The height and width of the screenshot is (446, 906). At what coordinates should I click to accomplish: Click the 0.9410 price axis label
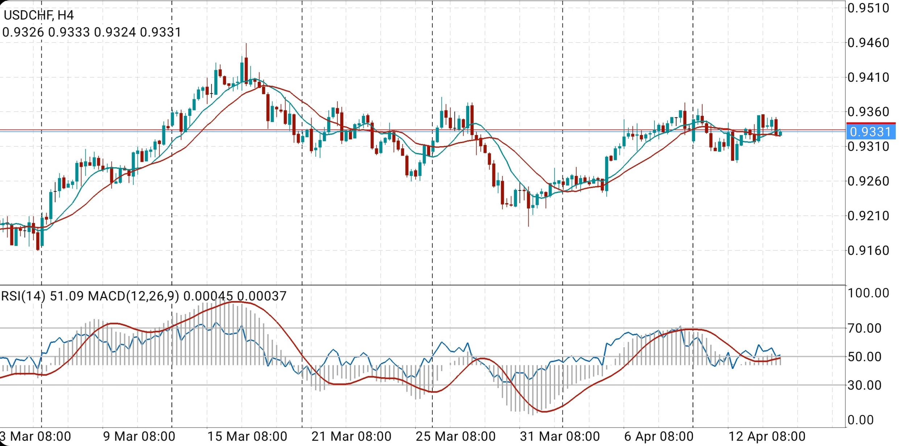[868, 77]
